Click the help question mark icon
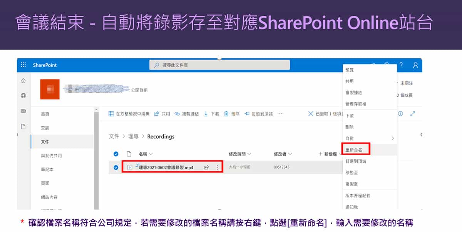 click(x=401, y=65)
